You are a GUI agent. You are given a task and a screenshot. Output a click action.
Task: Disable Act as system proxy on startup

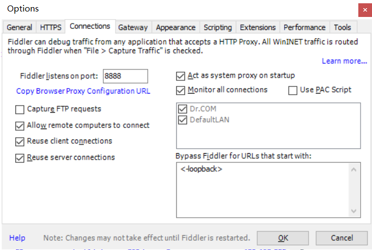[181, 76]
